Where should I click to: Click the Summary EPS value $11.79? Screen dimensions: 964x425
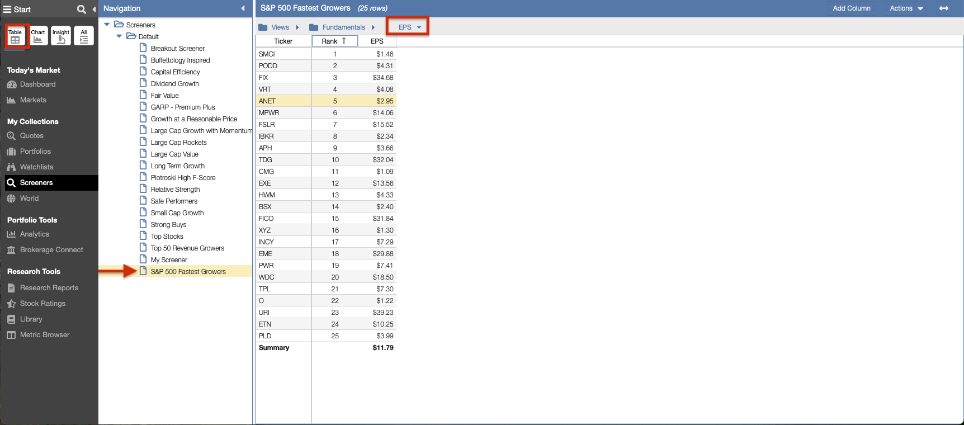click(x=383, y=348)
